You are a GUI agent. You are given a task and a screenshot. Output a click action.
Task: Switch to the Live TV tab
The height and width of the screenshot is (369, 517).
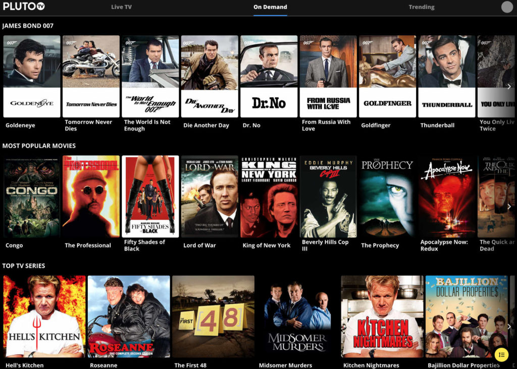[x=121, y=7]
